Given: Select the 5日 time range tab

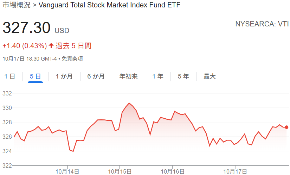Looking at the screenshot, I should pos(35,76).
